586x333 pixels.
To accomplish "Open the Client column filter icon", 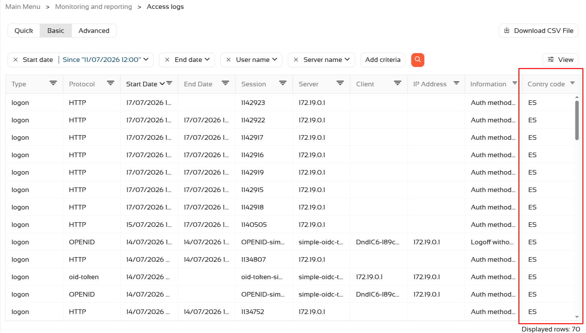I will (x=398, y=83).
